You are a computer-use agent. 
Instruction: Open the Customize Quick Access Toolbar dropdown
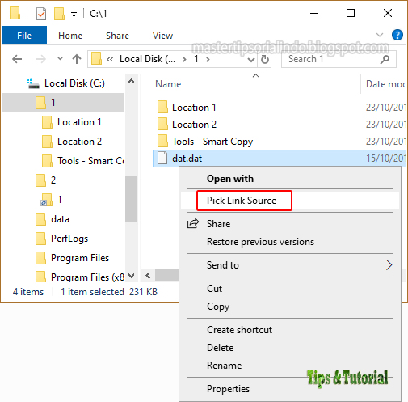74,14
